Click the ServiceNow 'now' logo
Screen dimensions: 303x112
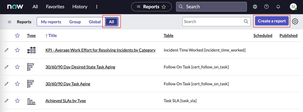15,7
